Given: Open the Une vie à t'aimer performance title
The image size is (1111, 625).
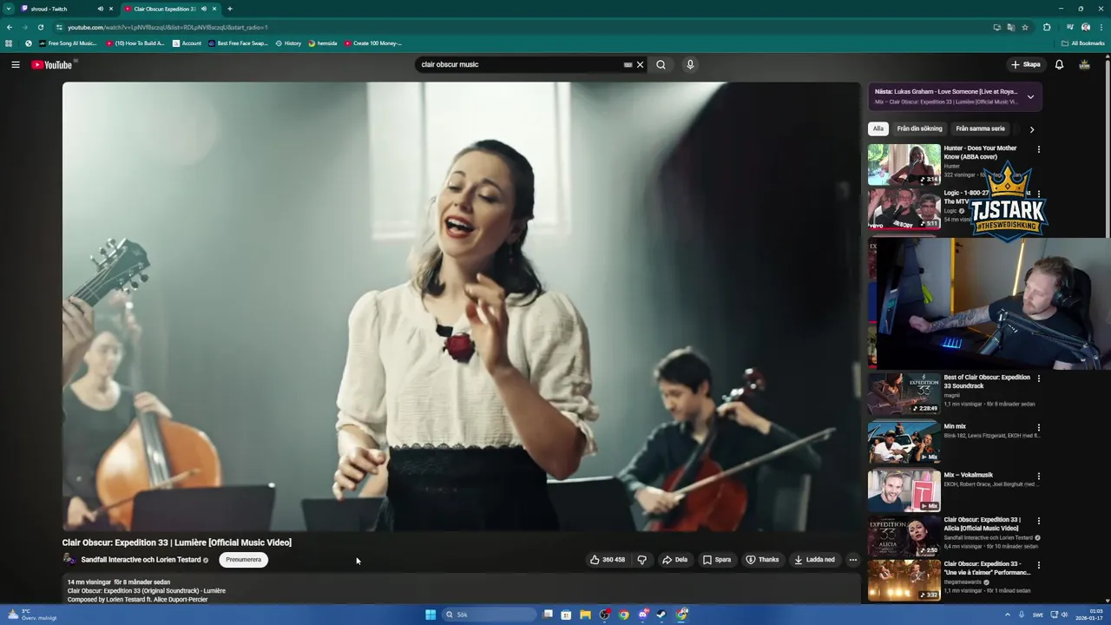Looking at the screenshot, I should click(987, 568).
